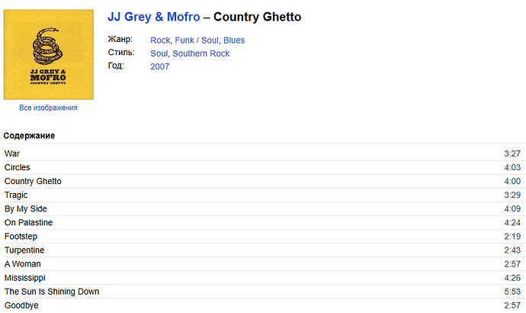Click the track 'A Woman'

tap(24, 264)
